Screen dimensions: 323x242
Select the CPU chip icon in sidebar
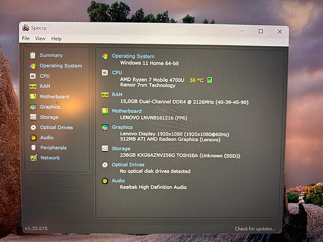click(x=33, y=76)
